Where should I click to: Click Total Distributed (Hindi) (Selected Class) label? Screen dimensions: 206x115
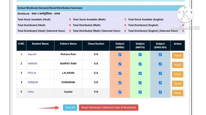42,31
